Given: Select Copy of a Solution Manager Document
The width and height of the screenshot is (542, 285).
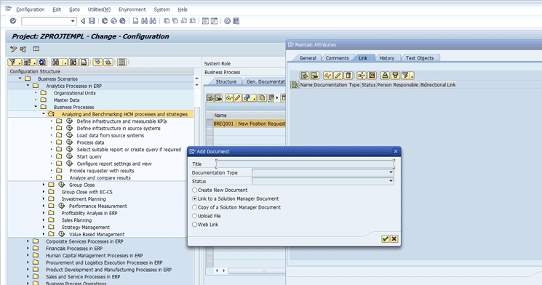Looking at the screenshot, I should [x=194, y=207].
